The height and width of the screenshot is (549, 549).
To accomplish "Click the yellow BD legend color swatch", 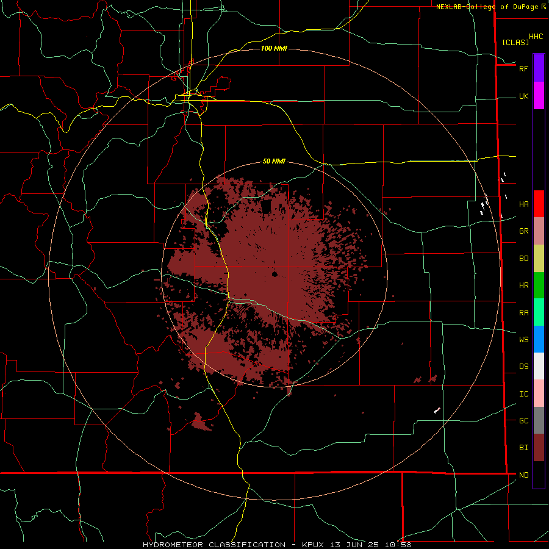I will pos(539,259).
